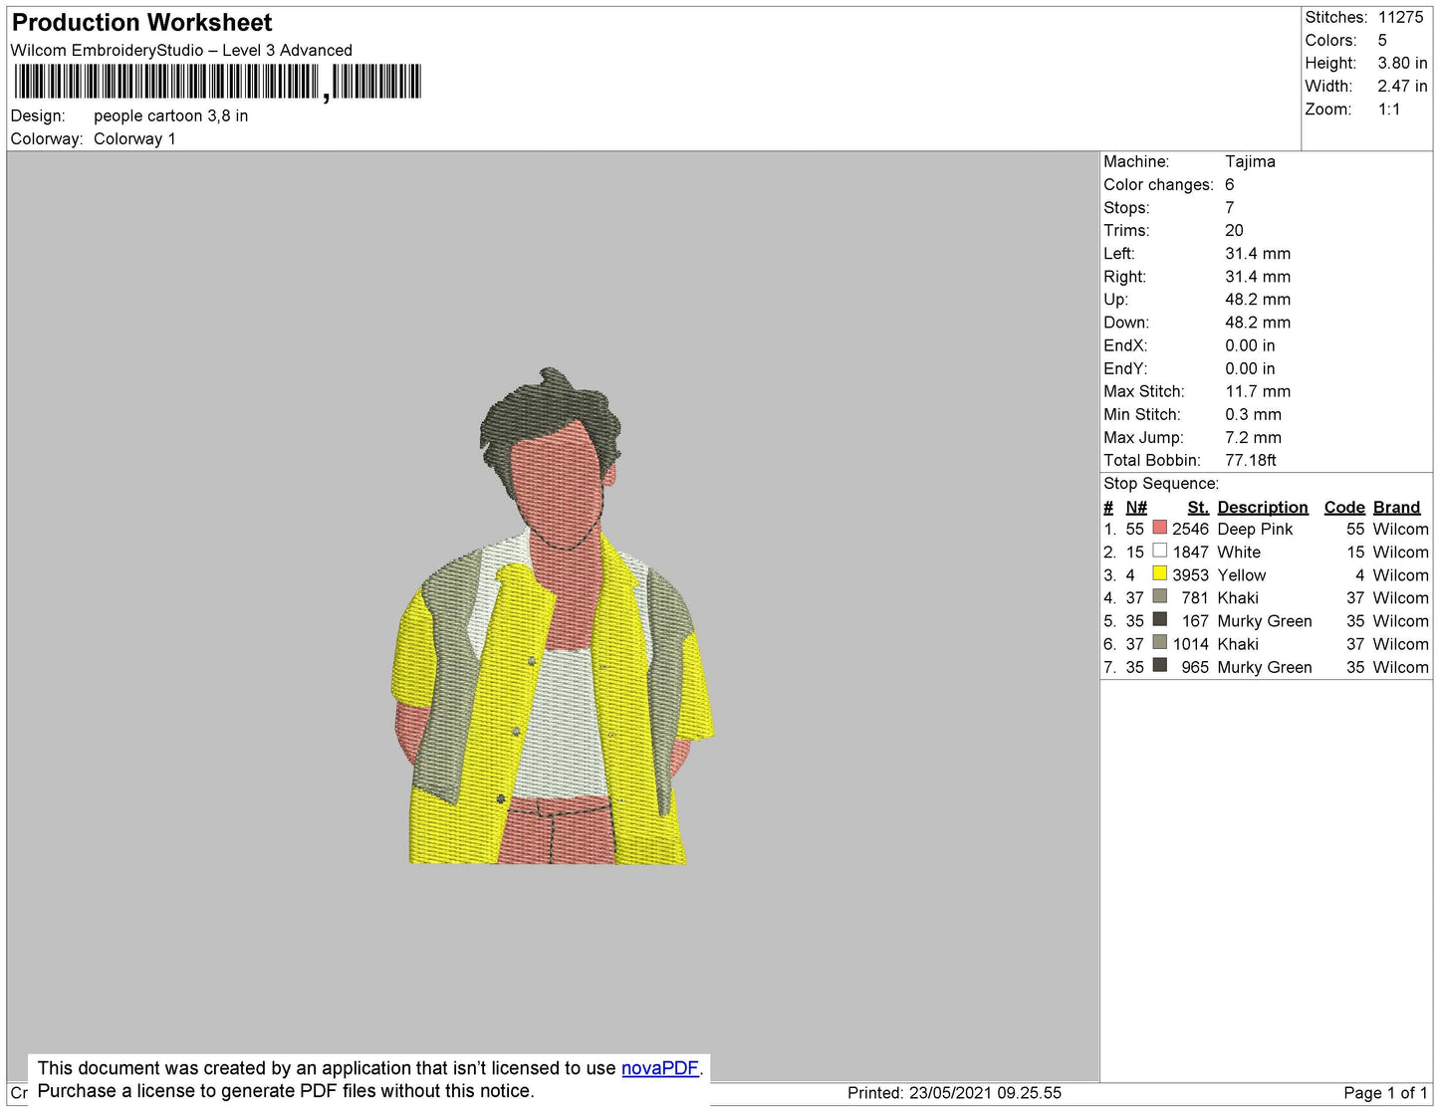
Task: Click stitch count '781' in row 4
Action: (1195, 598)
